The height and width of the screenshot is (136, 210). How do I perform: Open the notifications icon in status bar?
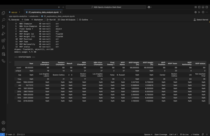(x=203, y=134)
